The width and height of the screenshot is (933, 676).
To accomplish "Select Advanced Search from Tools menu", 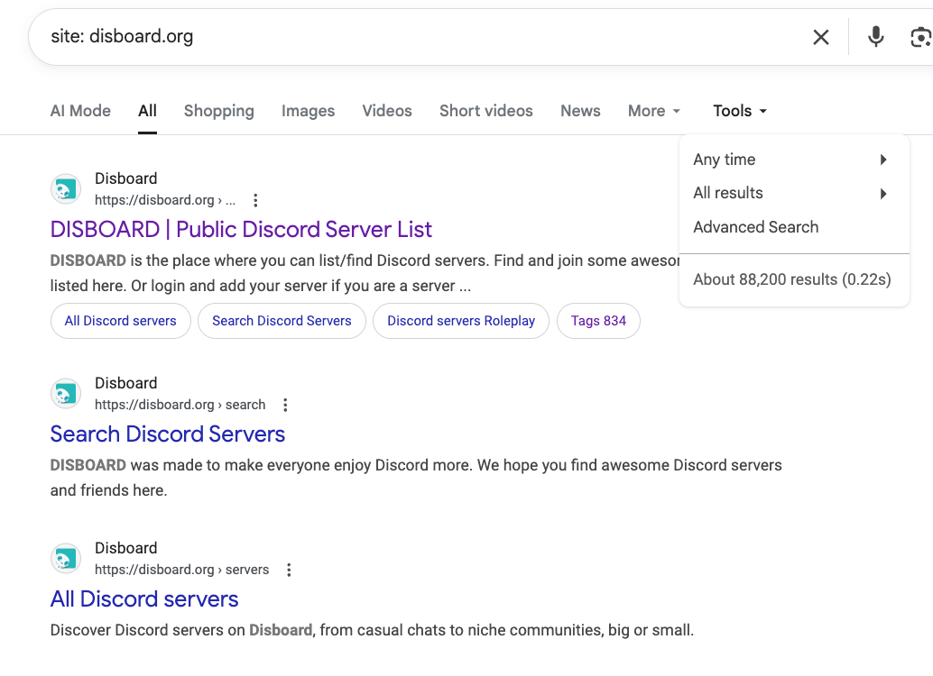I will coord(755,227).
